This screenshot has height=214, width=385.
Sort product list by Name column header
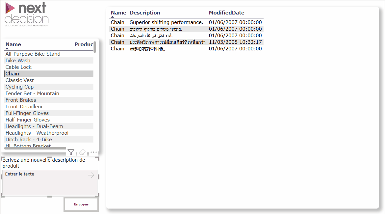point(13,44)
